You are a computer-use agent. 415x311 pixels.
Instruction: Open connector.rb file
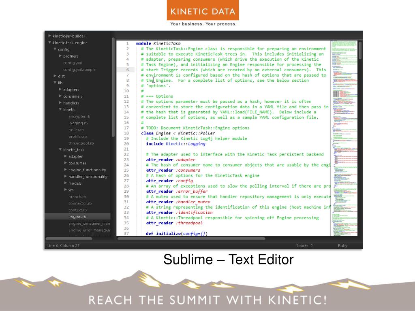80,203
